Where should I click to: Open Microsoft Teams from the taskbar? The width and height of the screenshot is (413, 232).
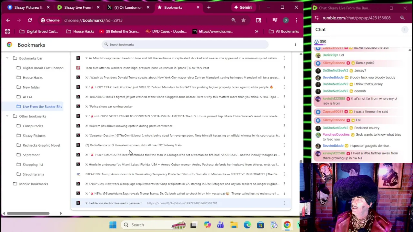(x=220, y=225)
